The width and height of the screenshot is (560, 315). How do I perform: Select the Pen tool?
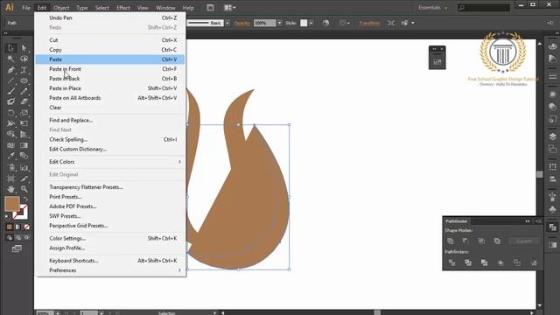[10, 70]
